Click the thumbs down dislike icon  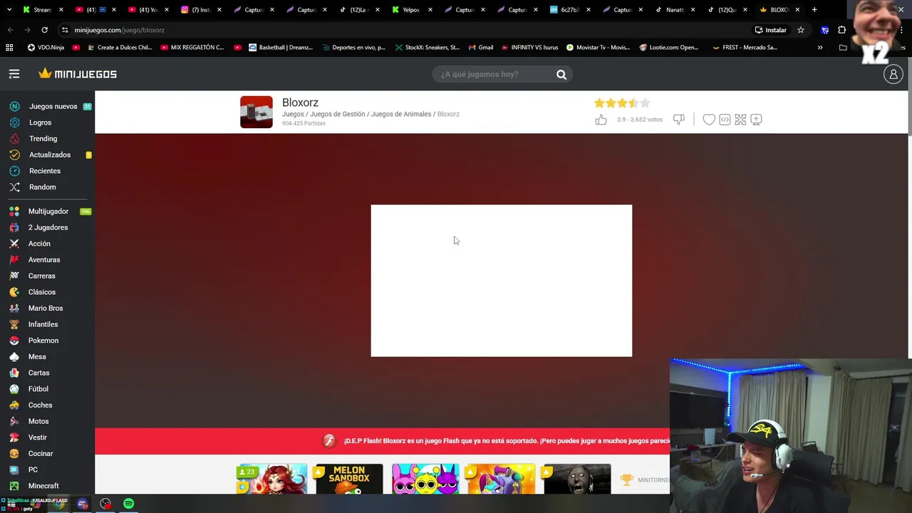pos(678,120)
